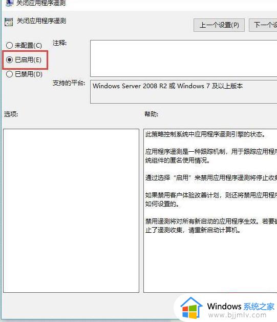Click the 帮助: label
This screenshot has height=322, width=277.
152,114
